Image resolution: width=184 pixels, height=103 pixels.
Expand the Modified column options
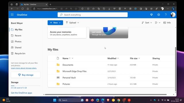(x=118, y=58)
